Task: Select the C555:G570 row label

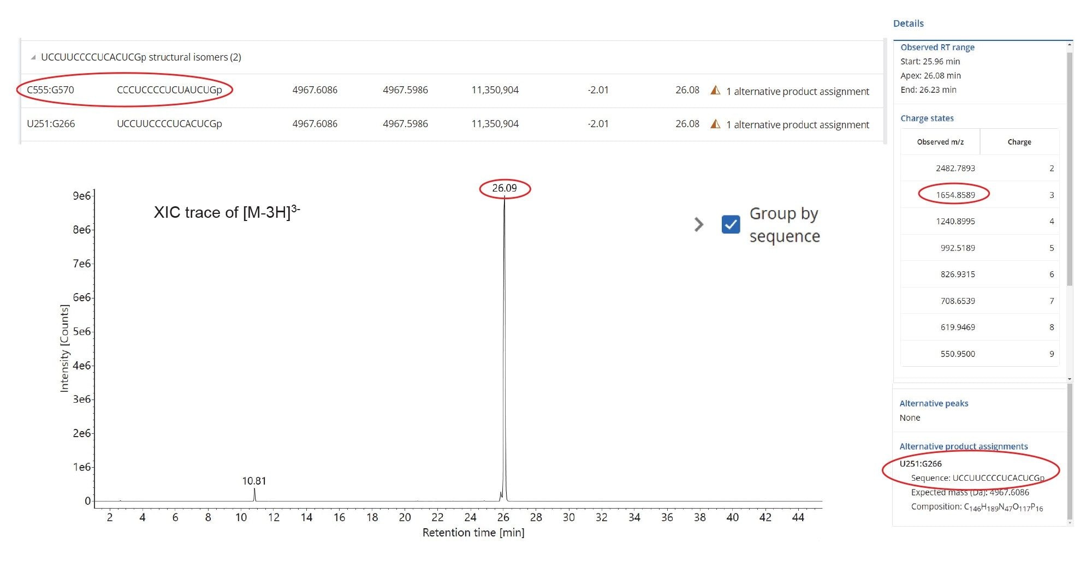Action: point(50,90)
